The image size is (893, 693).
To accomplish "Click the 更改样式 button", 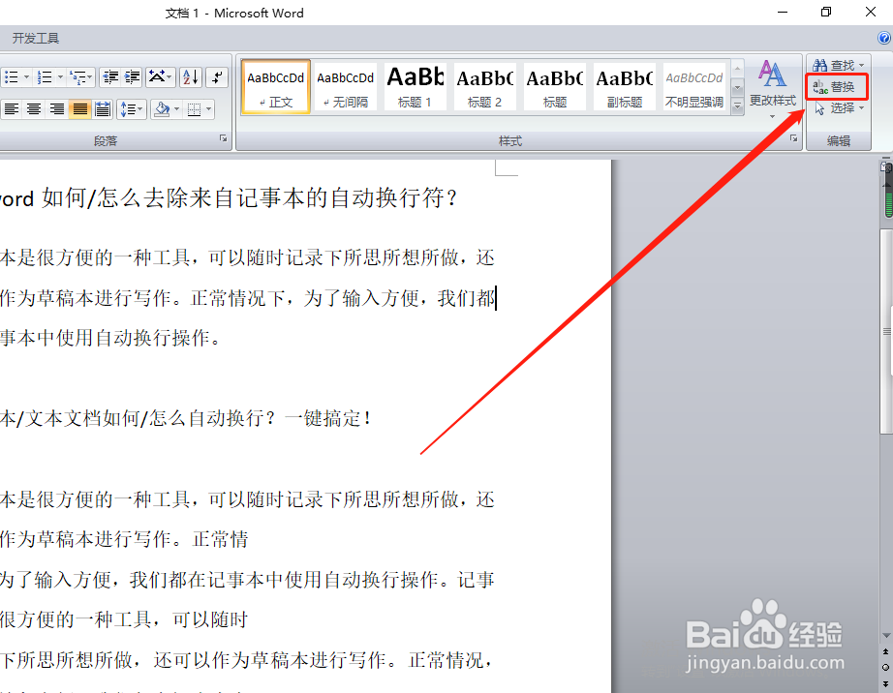I will tap(772, 85).
